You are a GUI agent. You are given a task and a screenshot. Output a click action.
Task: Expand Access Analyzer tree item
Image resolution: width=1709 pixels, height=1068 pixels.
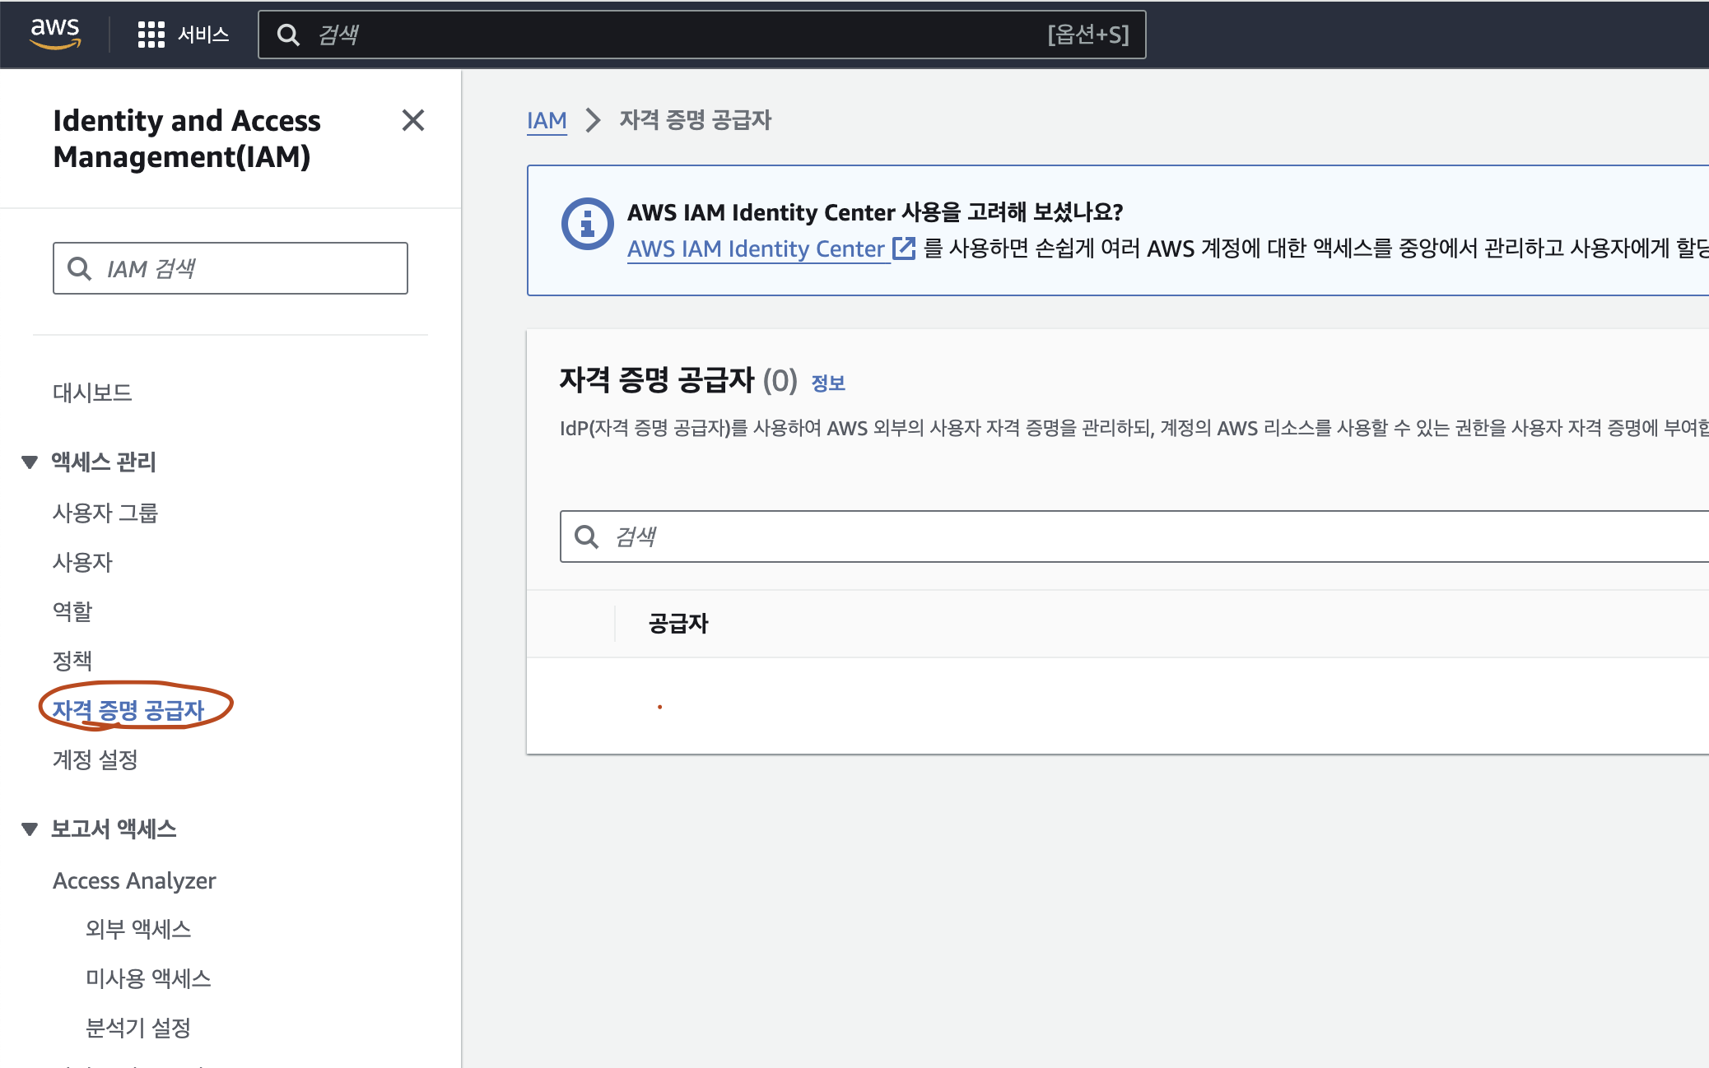click(134, 880)
